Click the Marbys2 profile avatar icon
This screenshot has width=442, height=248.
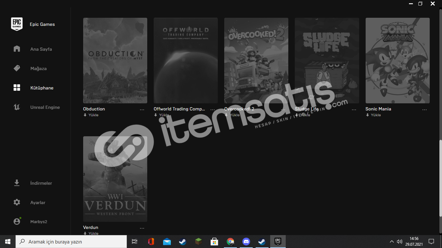17,222
